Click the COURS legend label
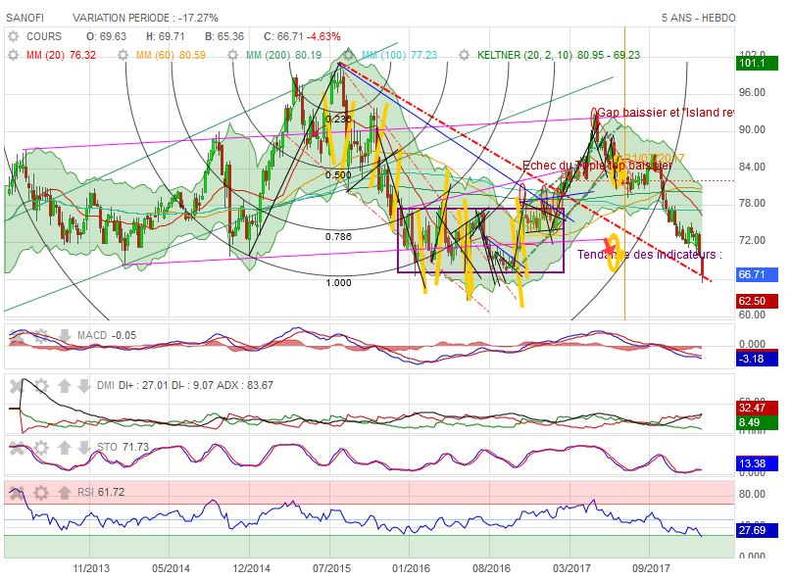The width and height of the screenshot is (792, 581). coord(44,36)
